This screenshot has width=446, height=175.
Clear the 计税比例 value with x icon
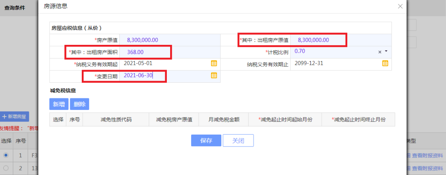pyautogui.click(x=380, y=52)
